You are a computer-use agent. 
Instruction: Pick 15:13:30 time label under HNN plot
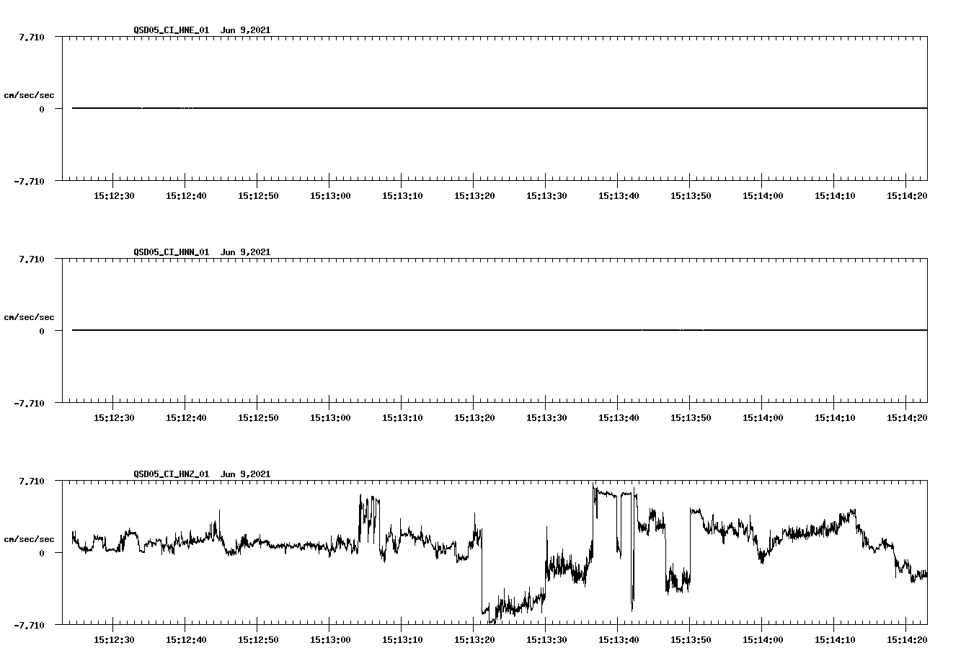[x=546, y=418]
